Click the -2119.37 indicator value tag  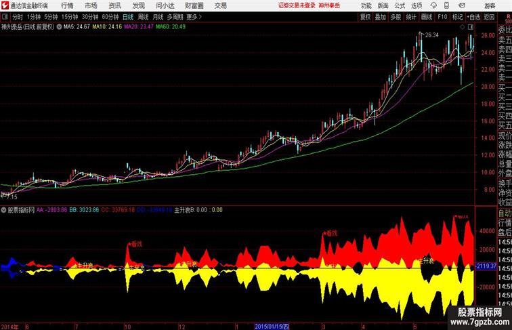click(x=486, y=266)
